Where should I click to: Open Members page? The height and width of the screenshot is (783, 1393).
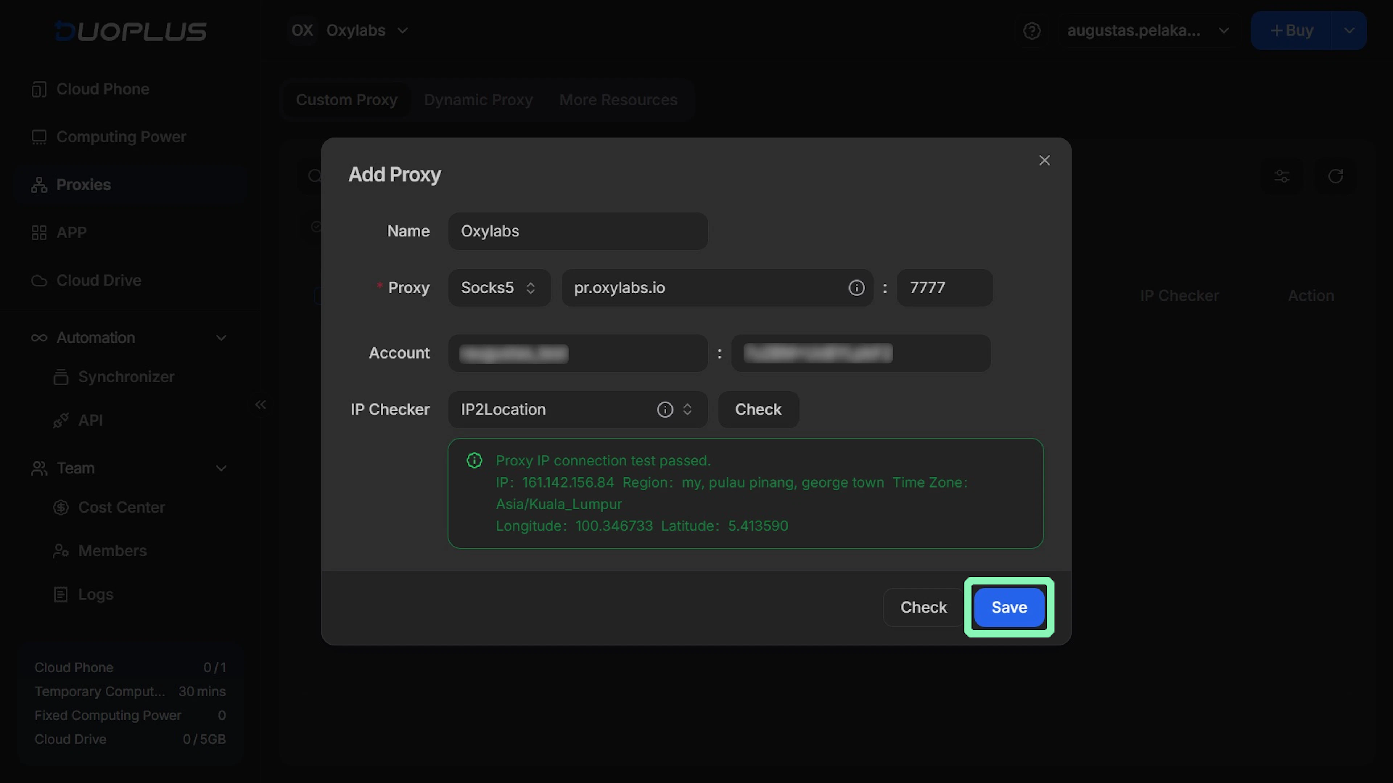pos(112,551)
